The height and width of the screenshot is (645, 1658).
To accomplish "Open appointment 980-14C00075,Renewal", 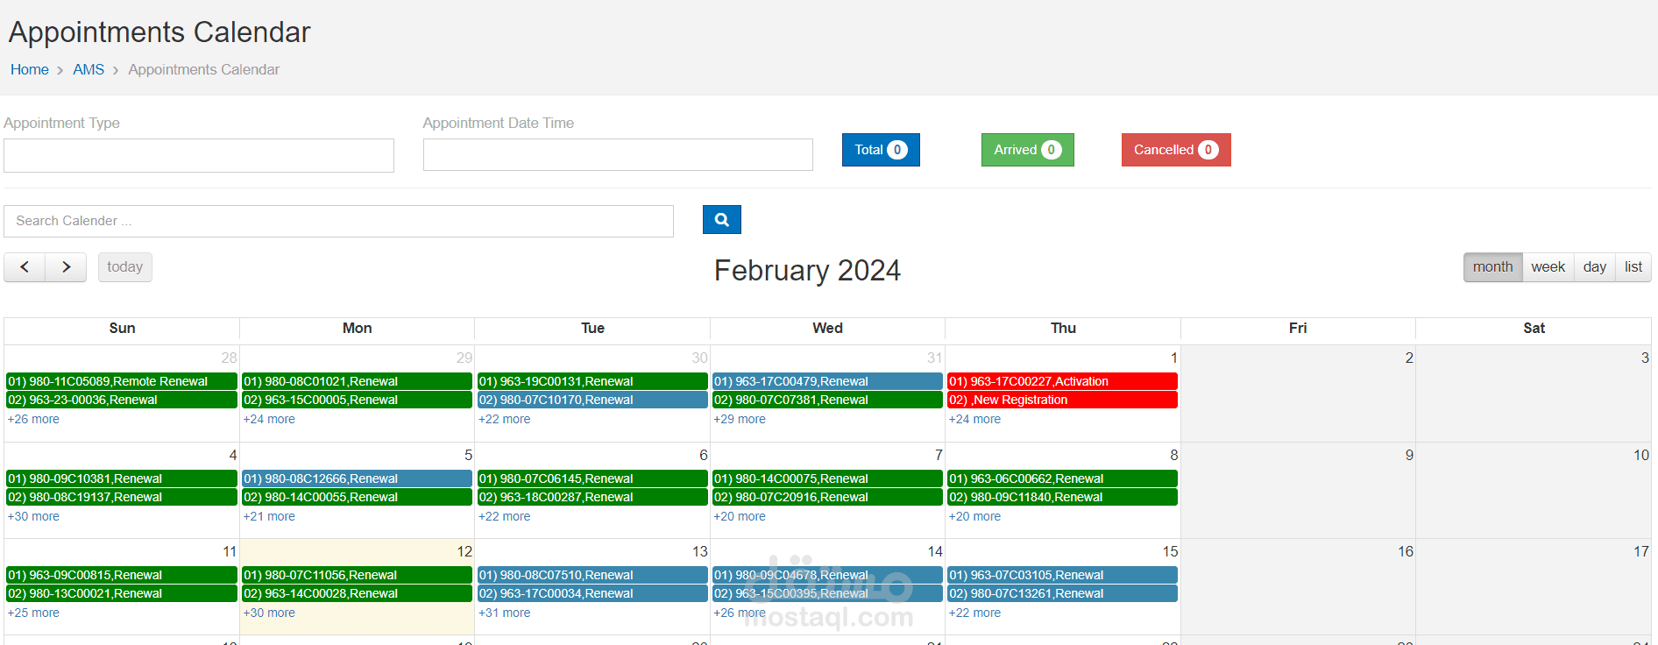I will (x=828, y=478).
